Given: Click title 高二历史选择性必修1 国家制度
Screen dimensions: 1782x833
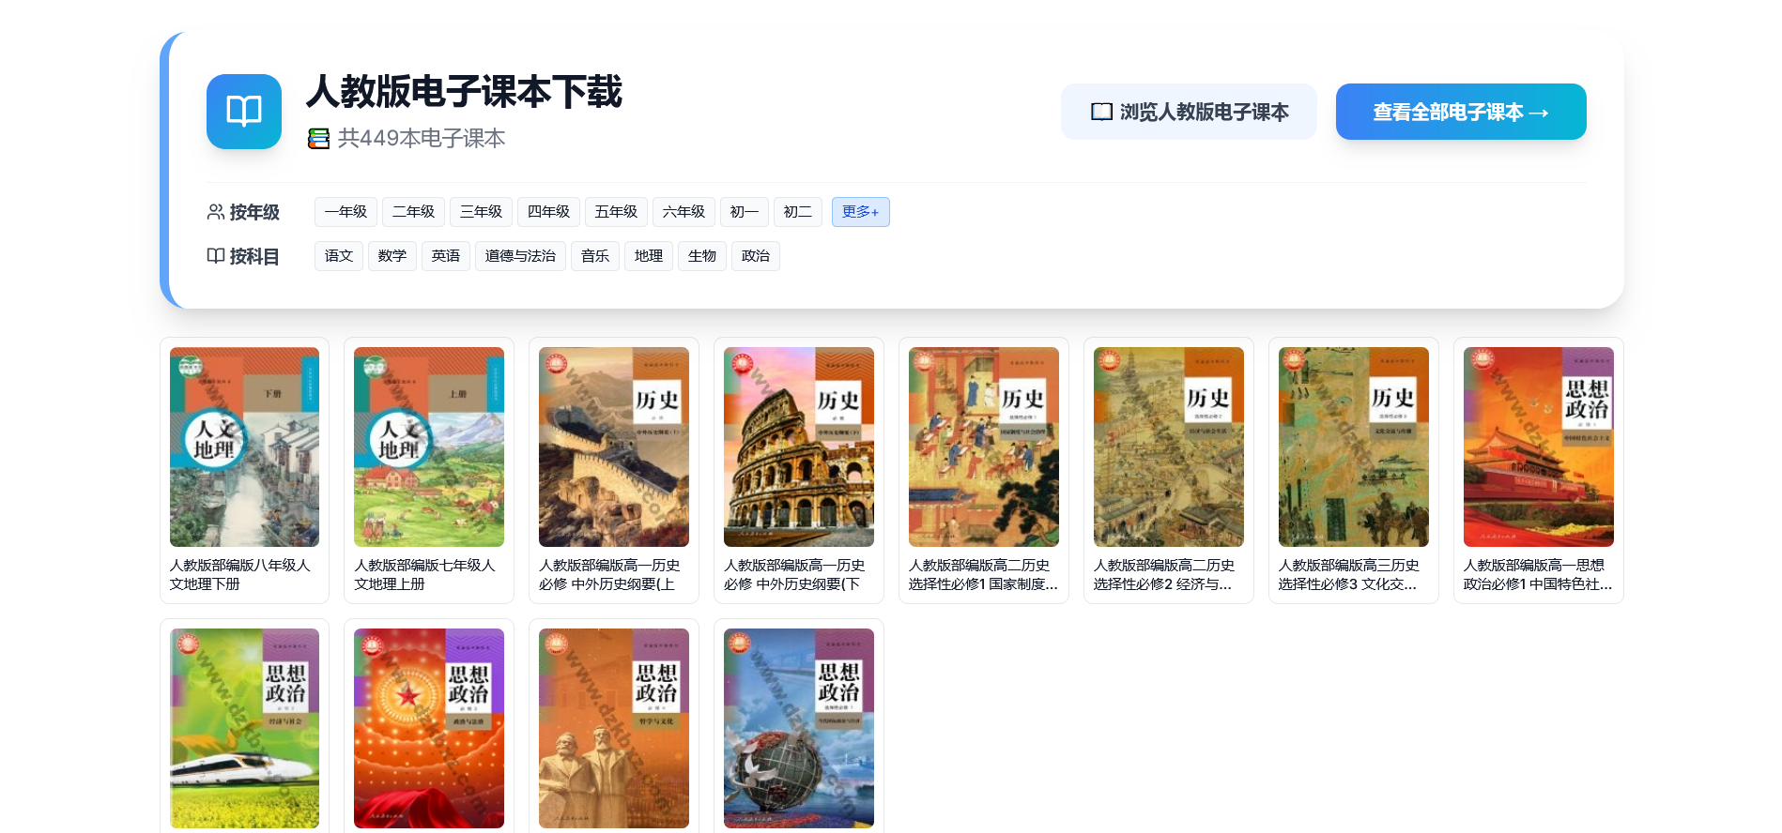Looking at the screenshot, I should click(983, 574).
